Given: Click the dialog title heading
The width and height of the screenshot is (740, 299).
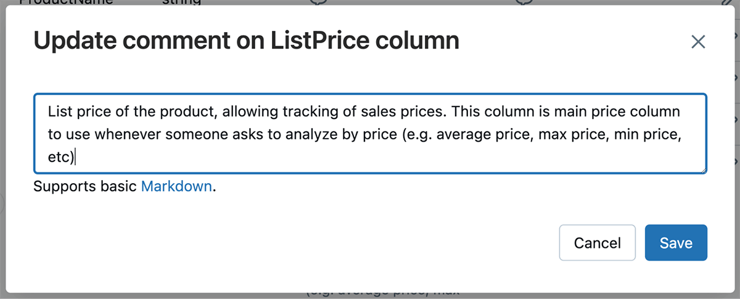Looking at the screenshot, I should [x=246, y=41].
